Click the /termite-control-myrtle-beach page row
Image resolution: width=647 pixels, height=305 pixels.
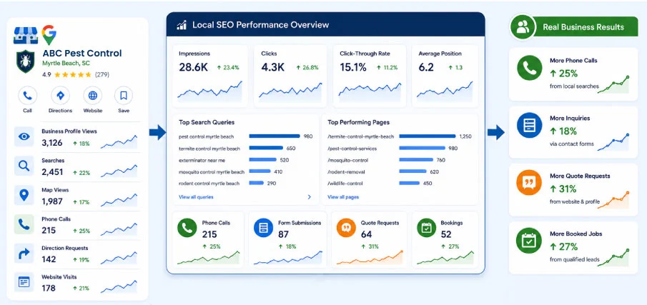tap(400, 136)
